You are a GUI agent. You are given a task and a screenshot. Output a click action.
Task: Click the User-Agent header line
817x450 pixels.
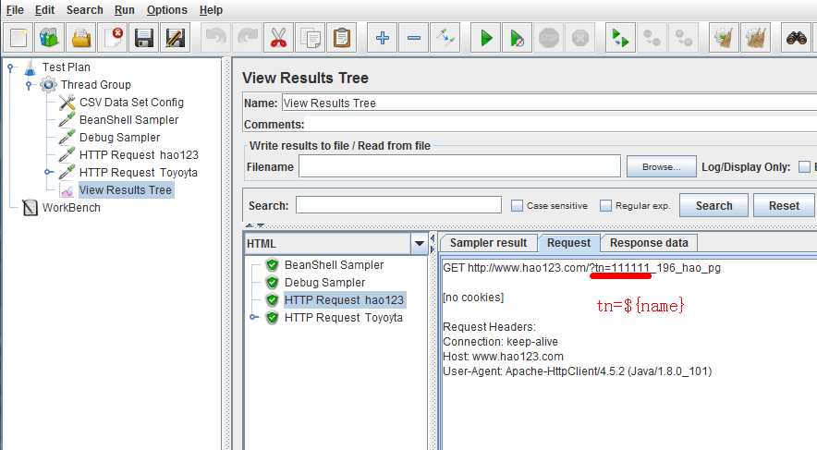[577, 371]
